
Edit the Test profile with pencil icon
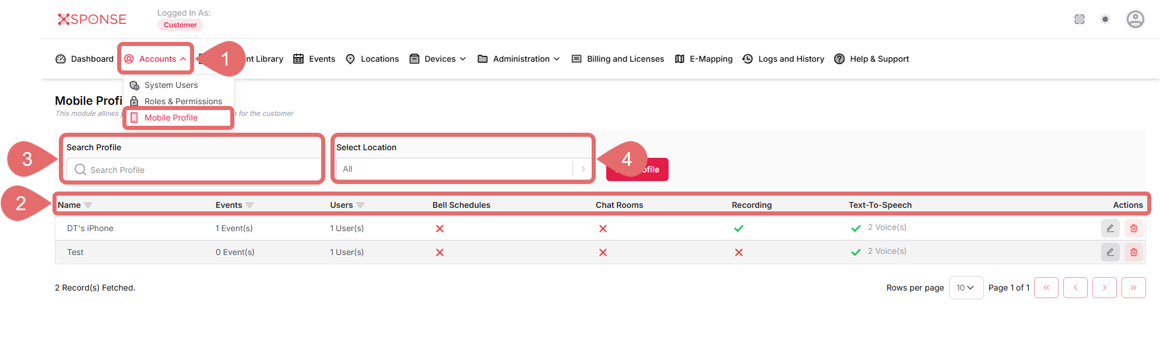(1110, 252)
